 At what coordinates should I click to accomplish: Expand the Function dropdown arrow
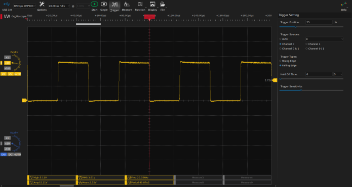point(146,8)
